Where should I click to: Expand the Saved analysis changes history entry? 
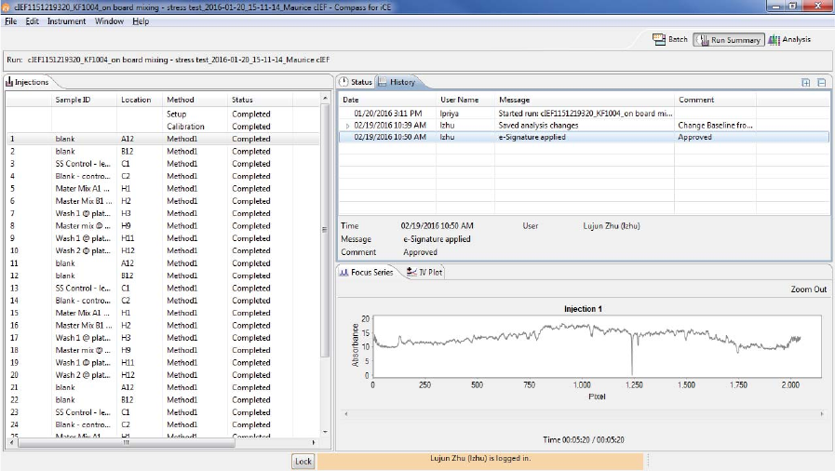point(348,126)
